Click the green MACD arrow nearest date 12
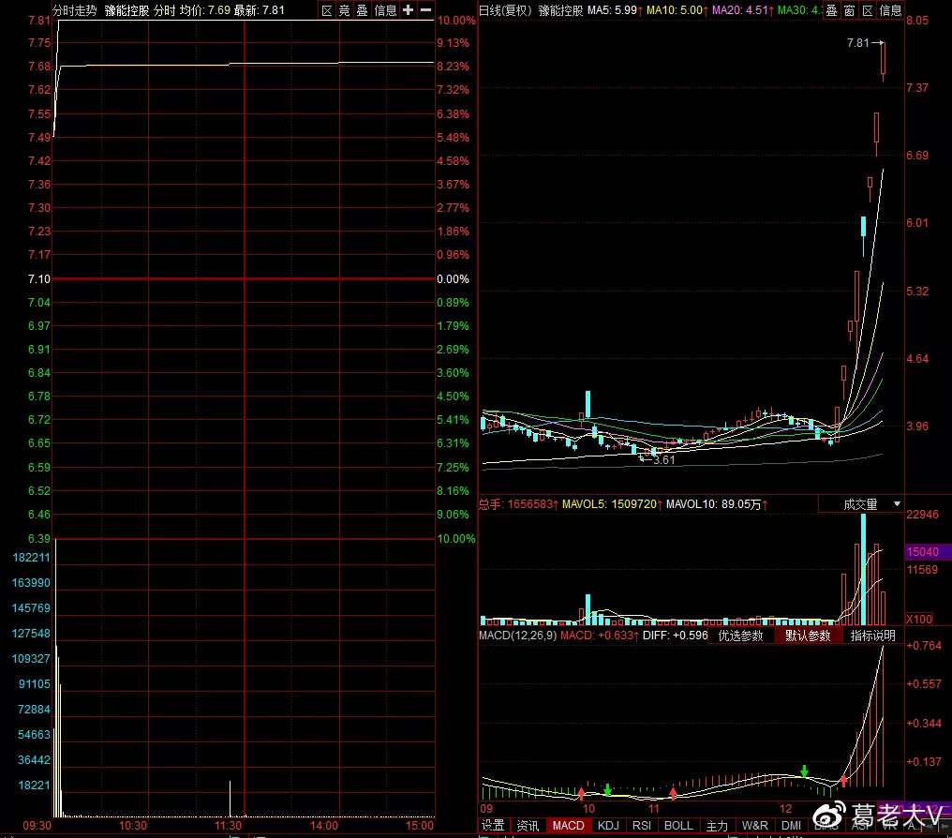 (x=805, y=771)
